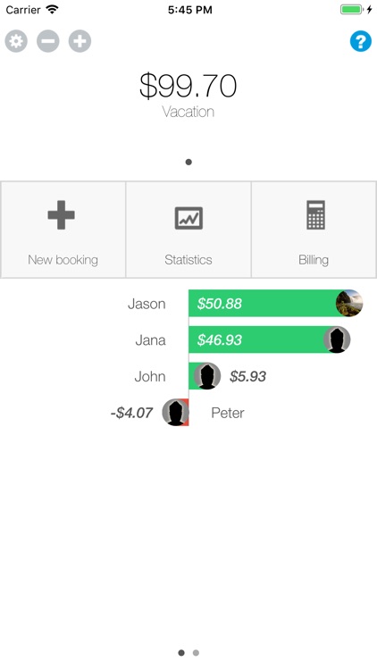Screen dimensions: 377x670
Task: Tap the New booking plus icon
Action: pyautogui.click(x=61, y=215)
